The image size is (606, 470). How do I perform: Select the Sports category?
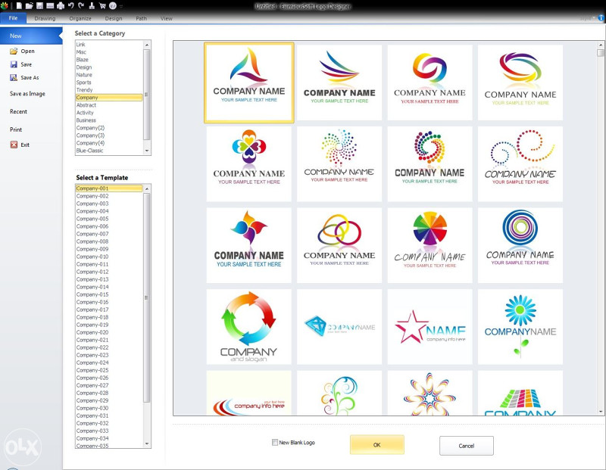coord(109,82)
